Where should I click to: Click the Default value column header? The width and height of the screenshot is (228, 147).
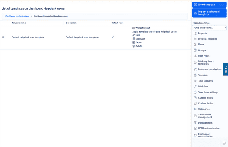(x=117, y=23)
